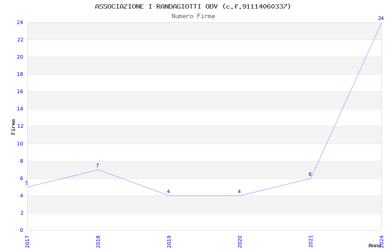Click the data label 5 at the 2017 point
The height and width of the screenshot is (250, 386).
(x=27, y=183)
